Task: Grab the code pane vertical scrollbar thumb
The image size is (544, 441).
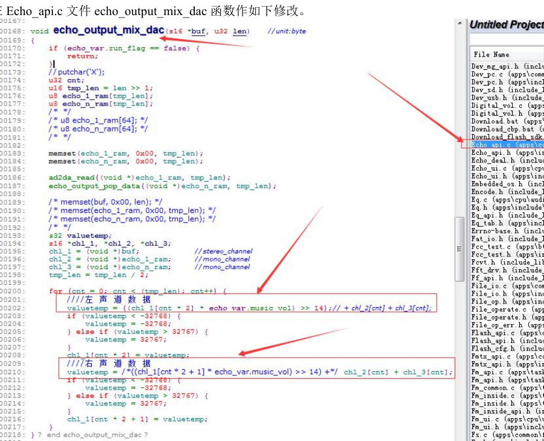Action: [x=460, y=249]
